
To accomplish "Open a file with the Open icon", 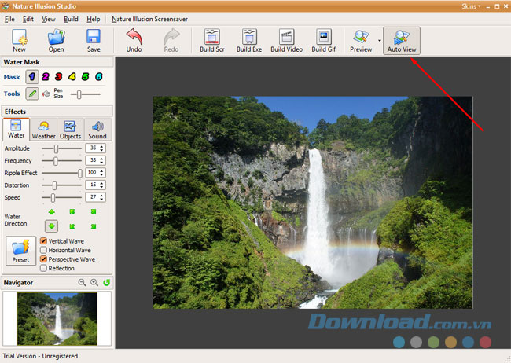I will click(x=56, y=40).
